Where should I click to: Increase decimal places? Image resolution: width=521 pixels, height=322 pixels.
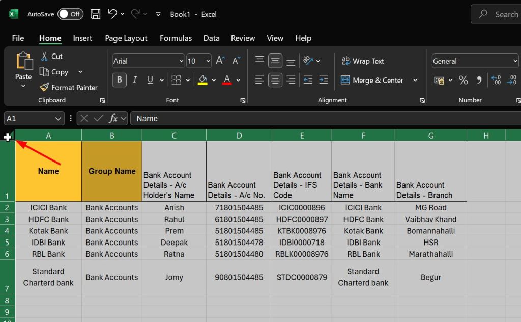coord(496,80)
